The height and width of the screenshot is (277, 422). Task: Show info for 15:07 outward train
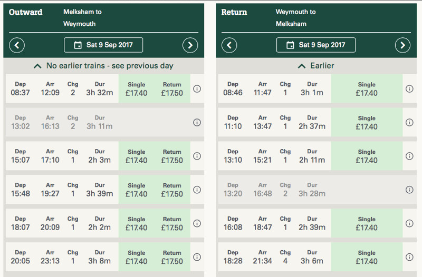click(x=197, y=156)
